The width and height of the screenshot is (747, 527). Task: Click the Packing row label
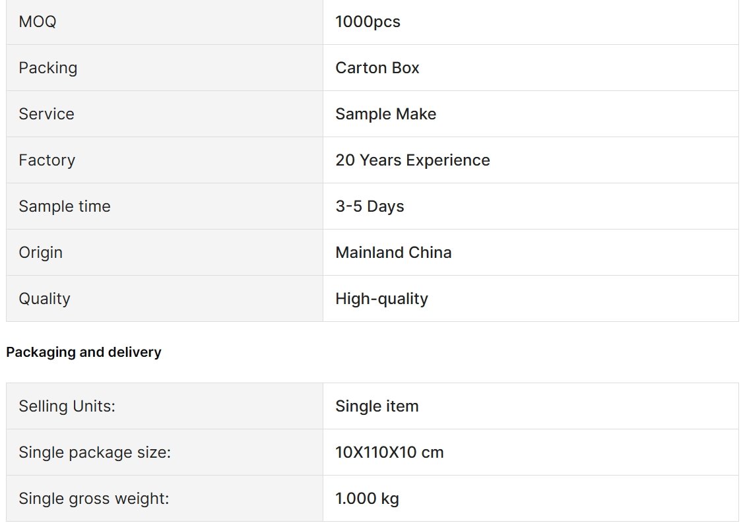click(48, 68)
